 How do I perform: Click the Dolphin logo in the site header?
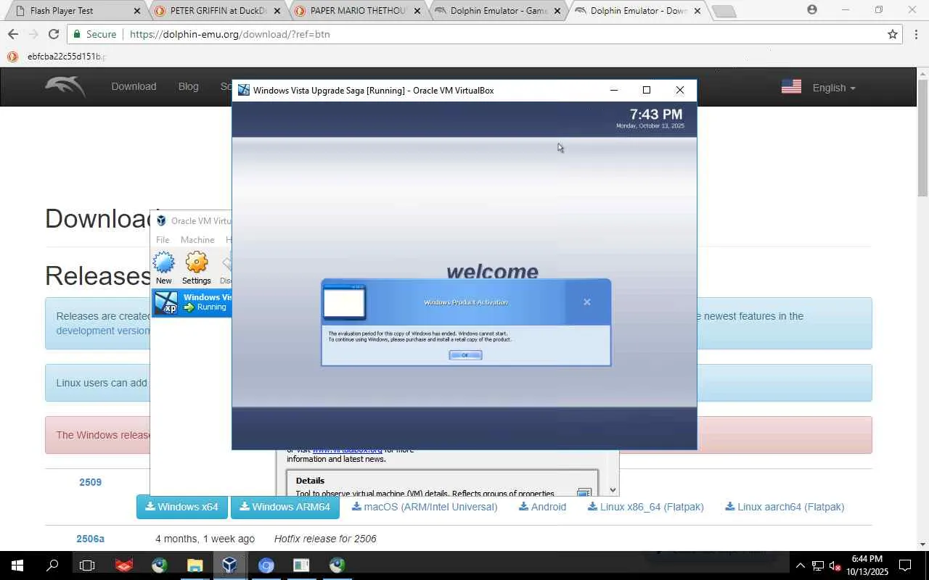tap(65, 87)
